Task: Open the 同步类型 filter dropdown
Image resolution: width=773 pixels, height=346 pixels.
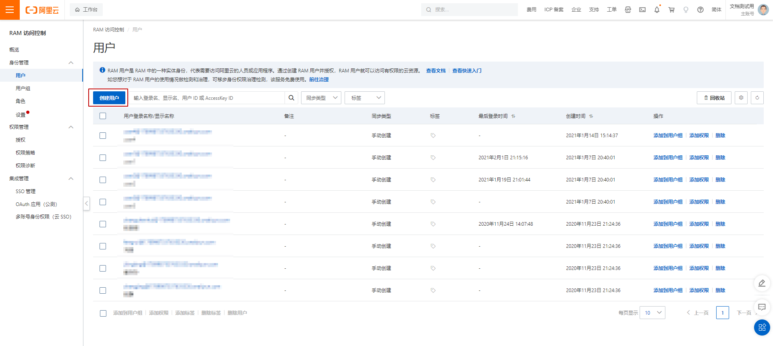Action: pos(321,98)
